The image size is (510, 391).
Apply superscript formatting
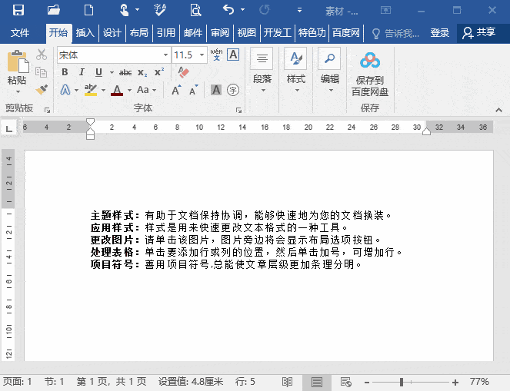[x=159, y=71]
